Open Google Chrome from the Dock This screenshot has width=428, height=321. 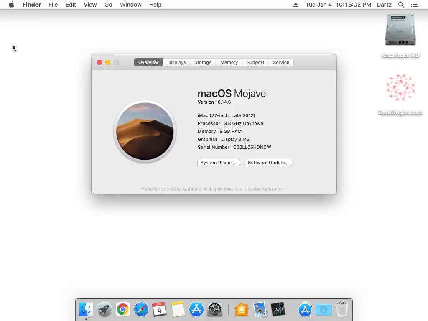123,310
